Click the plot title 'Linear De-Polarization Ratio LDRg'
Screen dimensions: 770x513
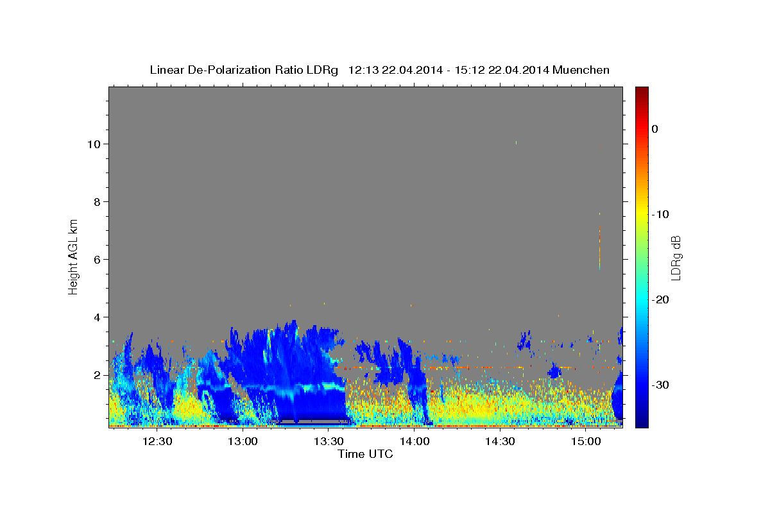coord(244,70)
